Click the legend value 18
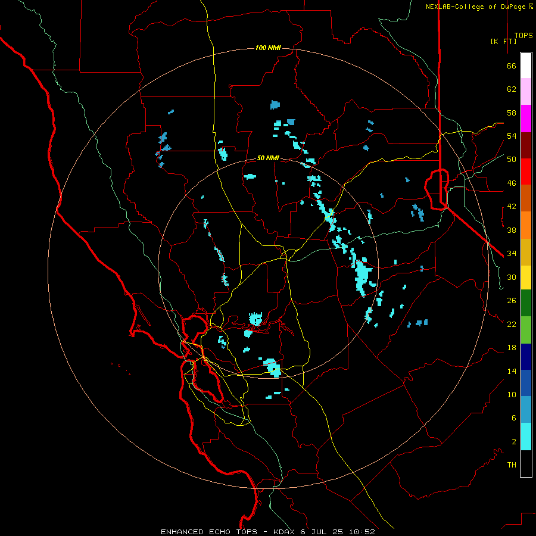536x536 pixels. pos(512,348)
